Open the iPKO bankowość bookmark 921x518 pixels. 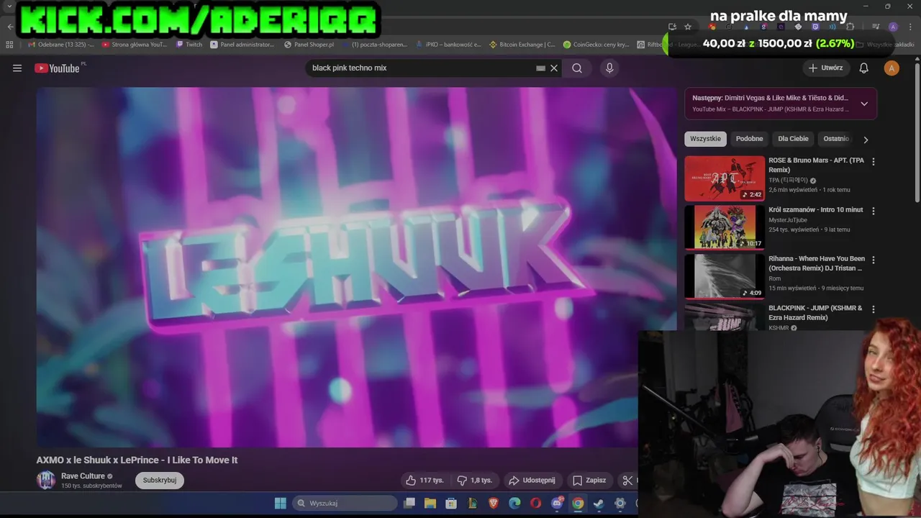pos(449,45)
